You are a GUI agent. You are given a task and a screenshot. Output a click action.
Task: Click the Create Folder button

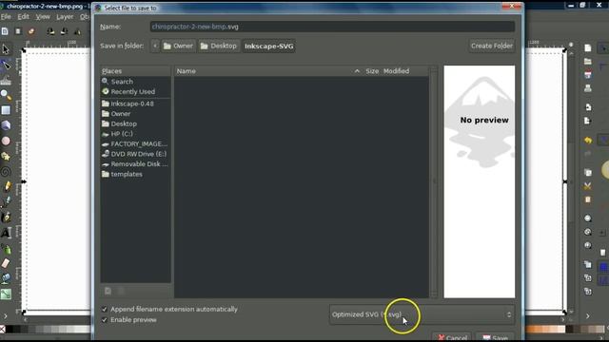pos(492,46)
